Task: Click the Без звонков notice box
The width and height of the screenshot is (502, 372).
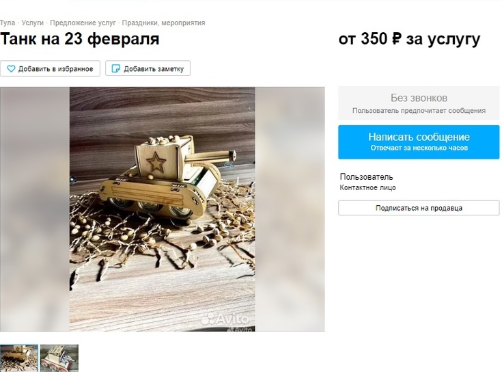Action: click(x=419, y=103)
